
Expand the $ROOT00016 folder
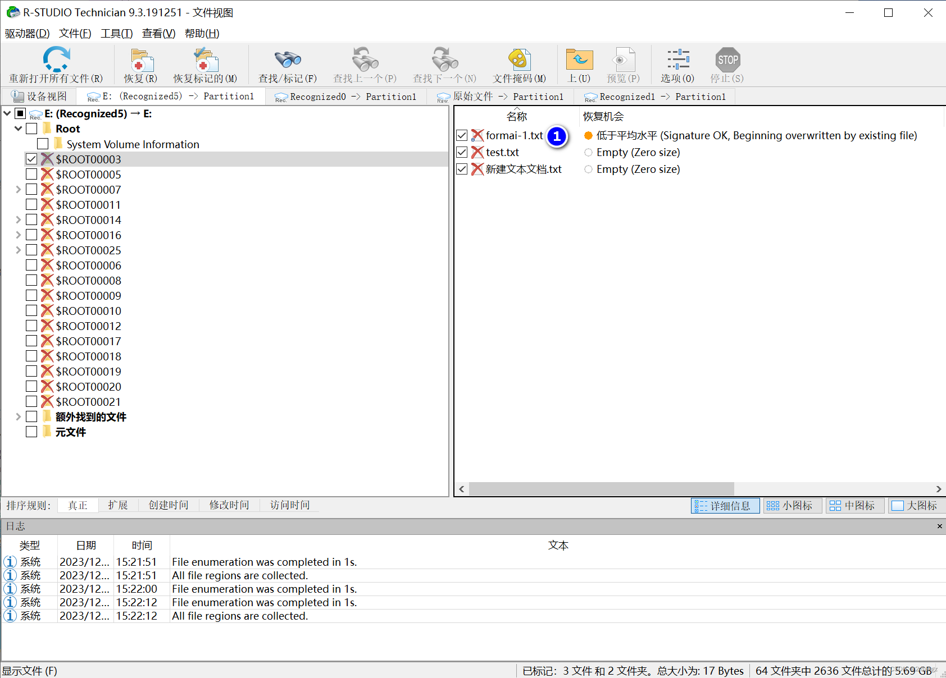pyautogui.click(x=19, y=235)
